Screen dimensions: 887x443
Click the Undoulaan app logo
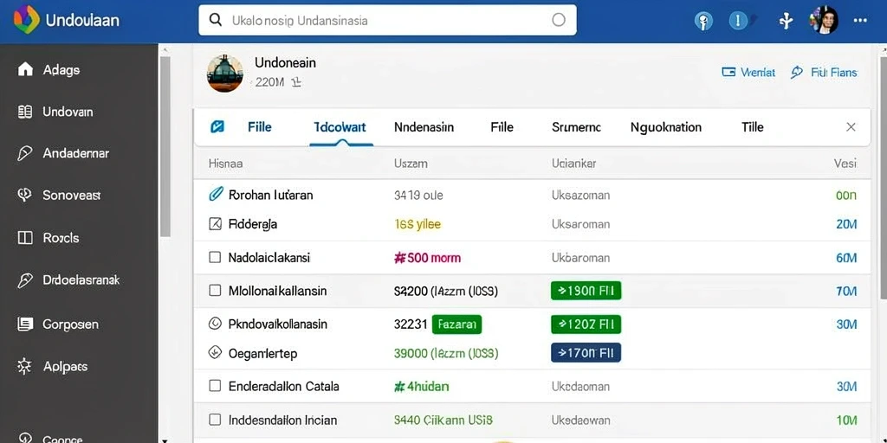coord(26,20)
